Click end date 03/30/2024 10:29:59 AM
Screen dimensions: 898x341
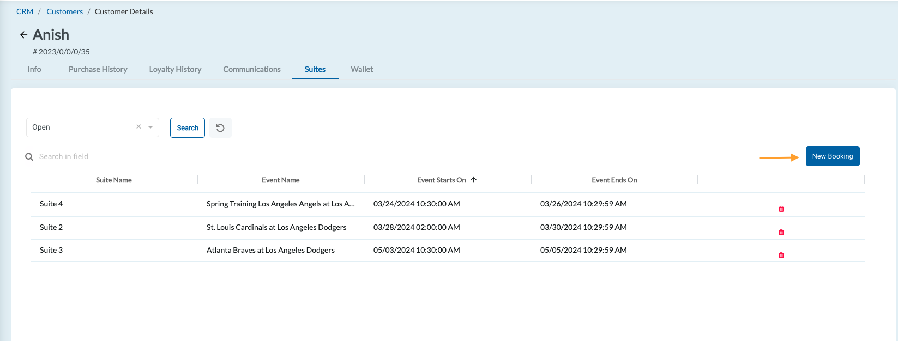pyautogui.click(x=583, y=227)
